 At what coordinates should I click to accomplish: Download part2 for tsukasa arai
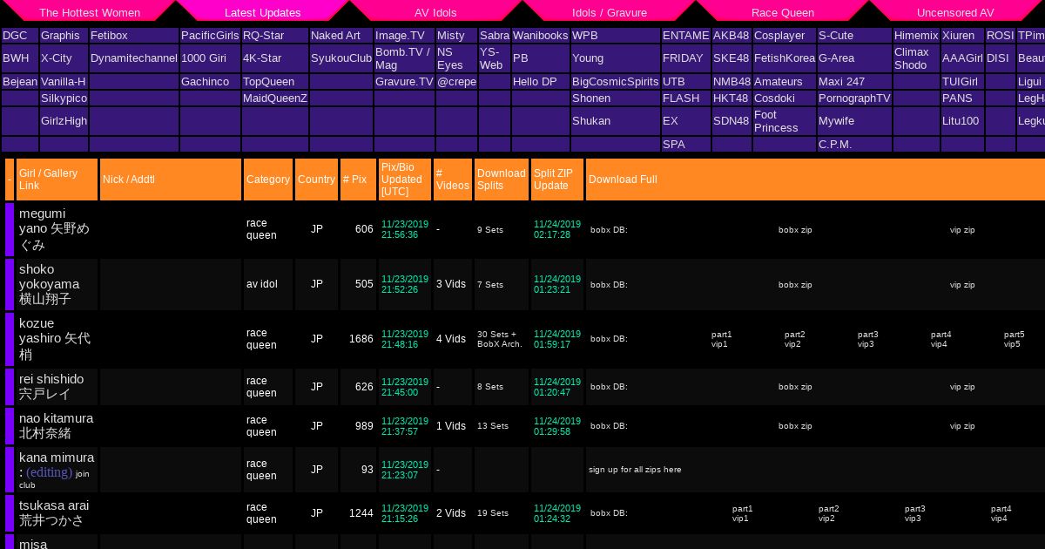829,509
